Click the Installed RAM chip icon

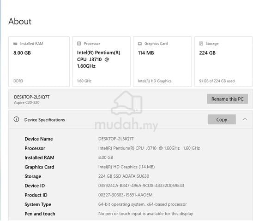coord(15,44)
